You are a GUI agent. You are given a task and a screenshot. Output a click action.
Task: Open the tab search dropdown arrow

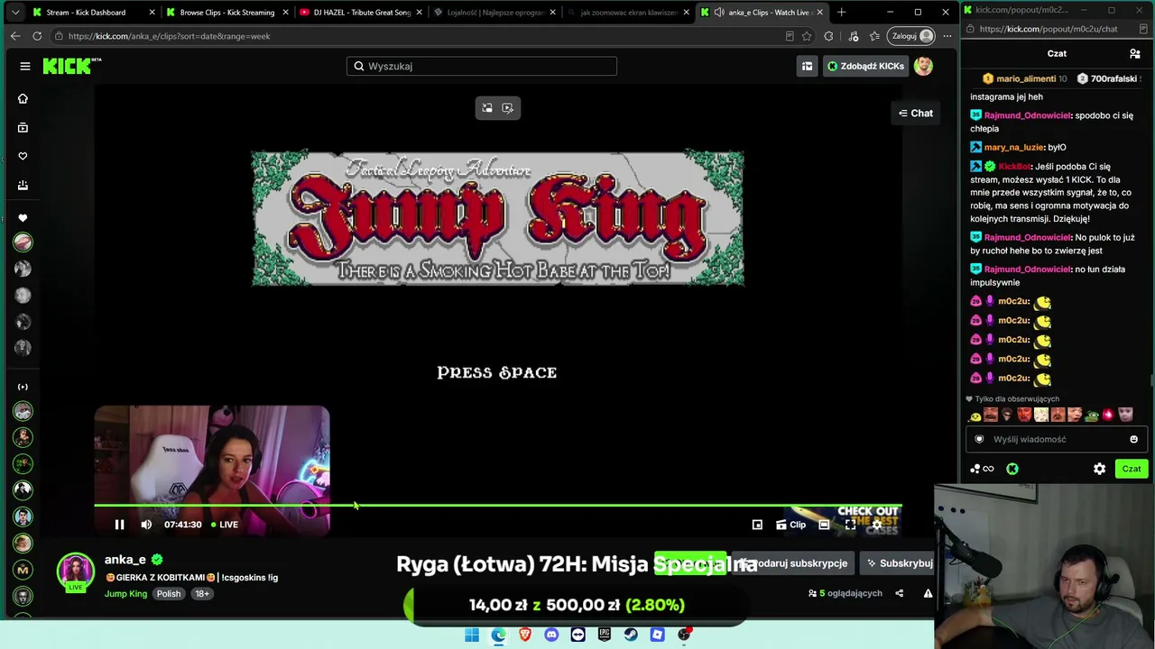[x=14, y=13]
